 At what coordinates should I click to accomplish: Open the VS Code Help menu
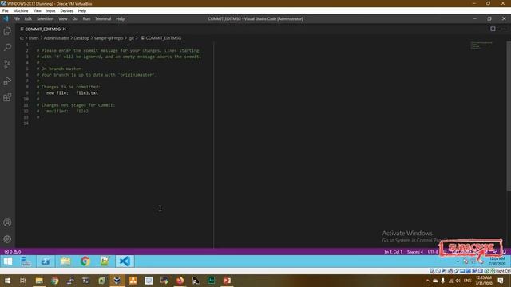(121, 19)
